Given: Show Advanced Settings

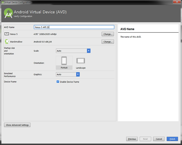Looking at the screenshot, I should (17, 125).
